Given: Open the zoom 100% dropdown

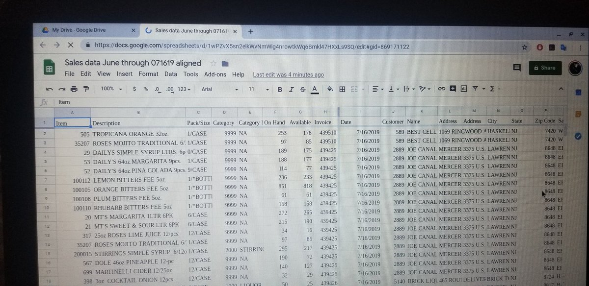Looking at the screenshot, I should [111, 89].
